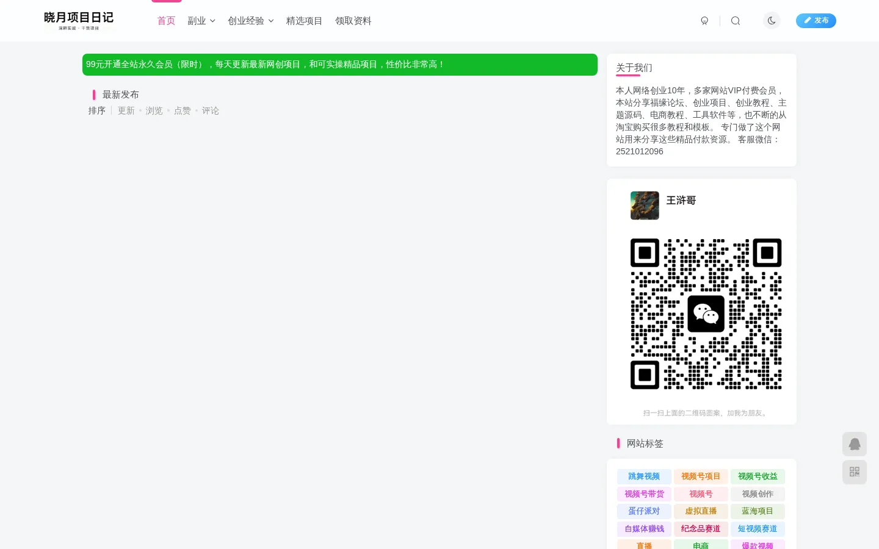
Task: Select the 短视频赛道 tag
Action: [x=758, y=529]
